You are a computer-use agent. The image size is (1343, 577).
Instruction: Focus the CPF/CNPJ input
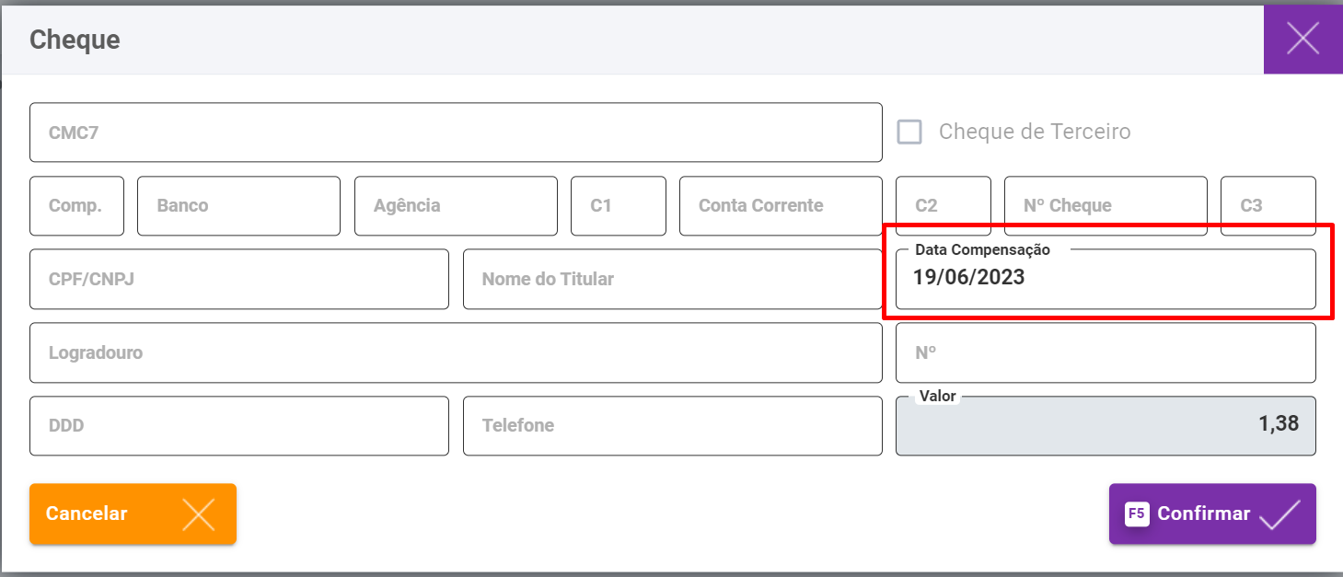(x=238, y=279)
